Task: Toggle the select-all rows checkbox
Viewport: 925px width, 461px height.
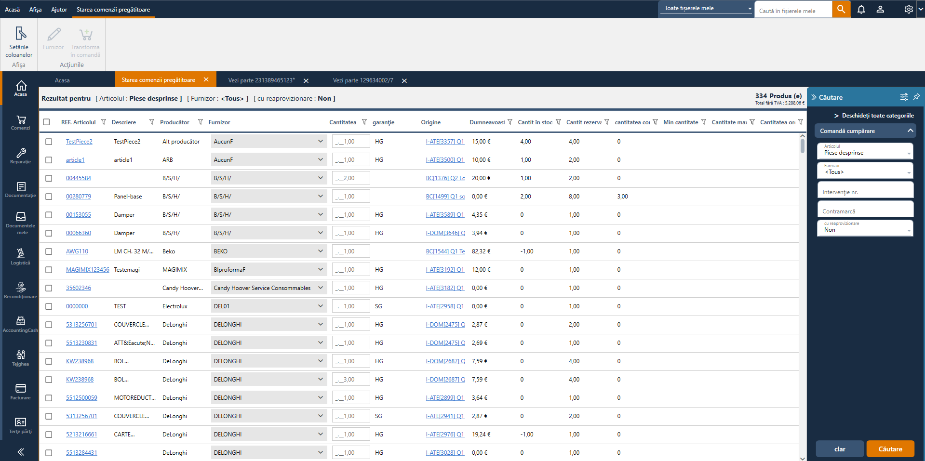Action: (46, 122)
